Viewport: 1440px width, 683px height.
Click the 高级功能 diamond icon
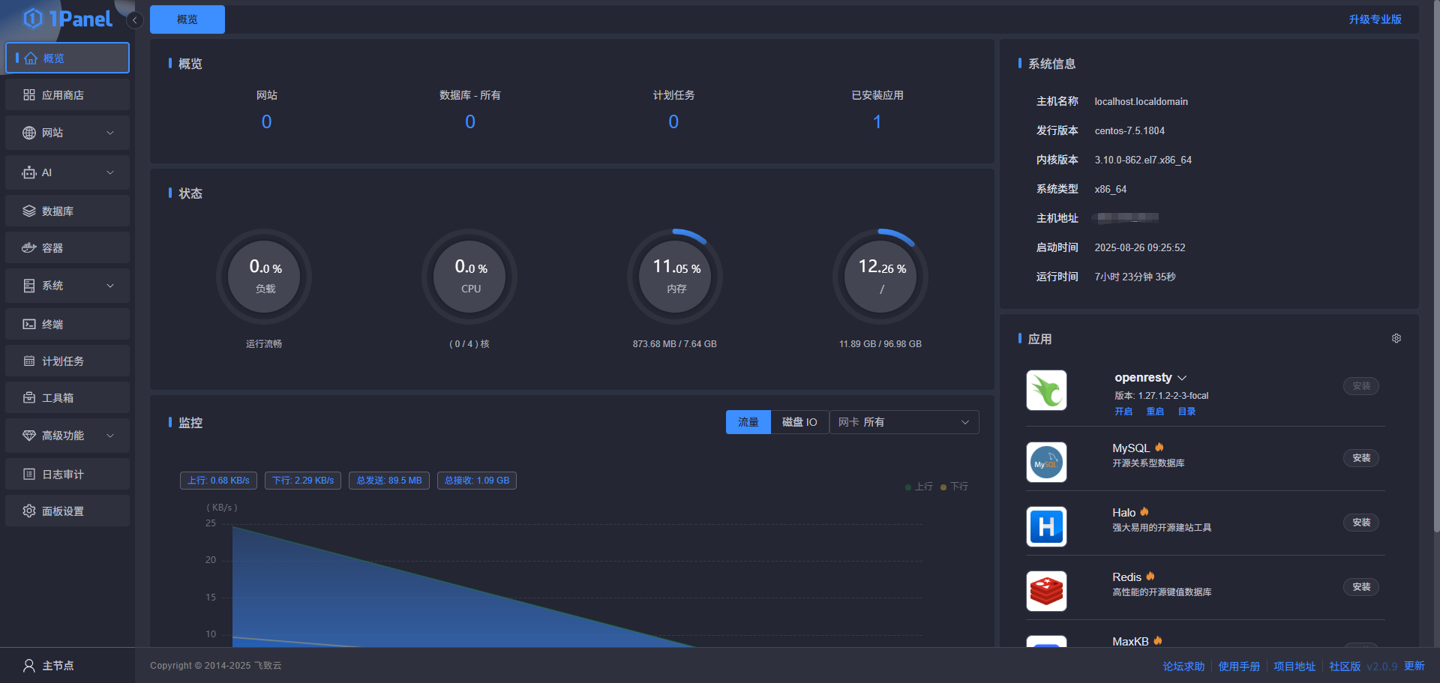click(29, 436)
